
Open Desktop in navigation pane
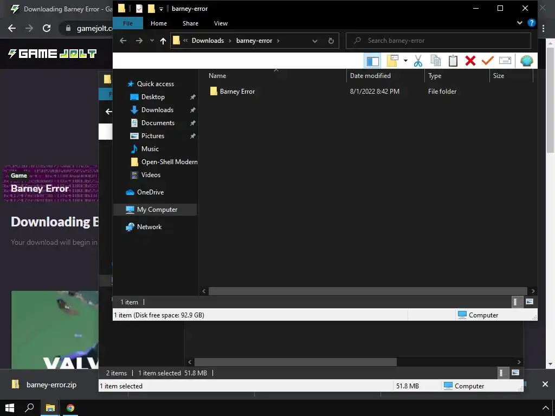153,97
